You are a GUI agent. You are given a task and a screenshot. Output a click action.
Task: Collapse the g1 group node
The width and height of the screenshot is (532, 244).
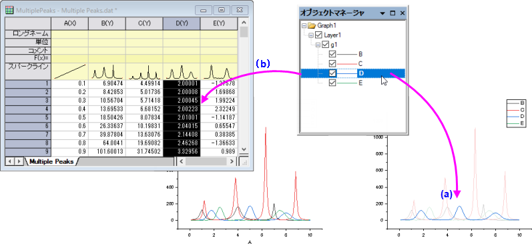[318, 45]
